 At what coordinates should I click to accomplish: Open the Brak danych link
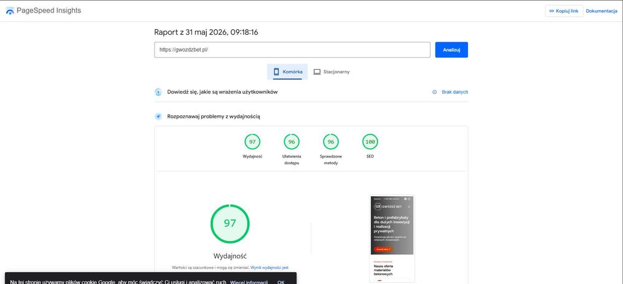(455, 92)
